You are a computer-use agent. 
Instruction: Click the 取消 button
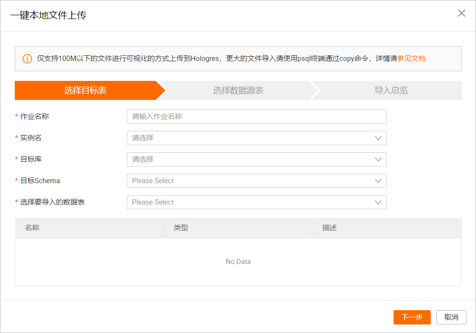pos(451,317)
